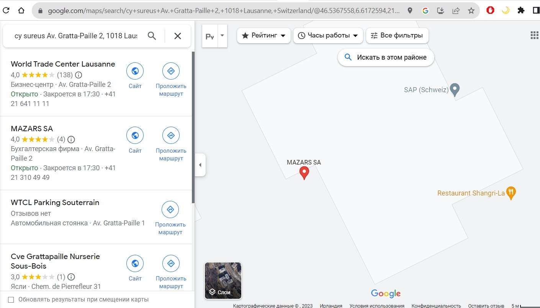Toggle the browser side panel icon
Screen dimensions: 540x308
[x=536, y=10]
